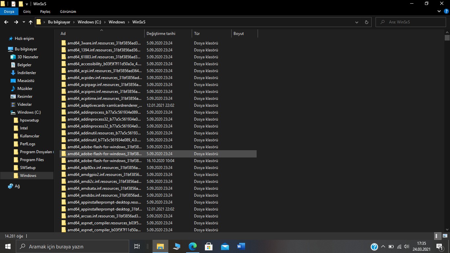This screenshot has height=253, width=450.
Task: Launch Microsoft Edge from taskbar
Action: pos(193,246)
